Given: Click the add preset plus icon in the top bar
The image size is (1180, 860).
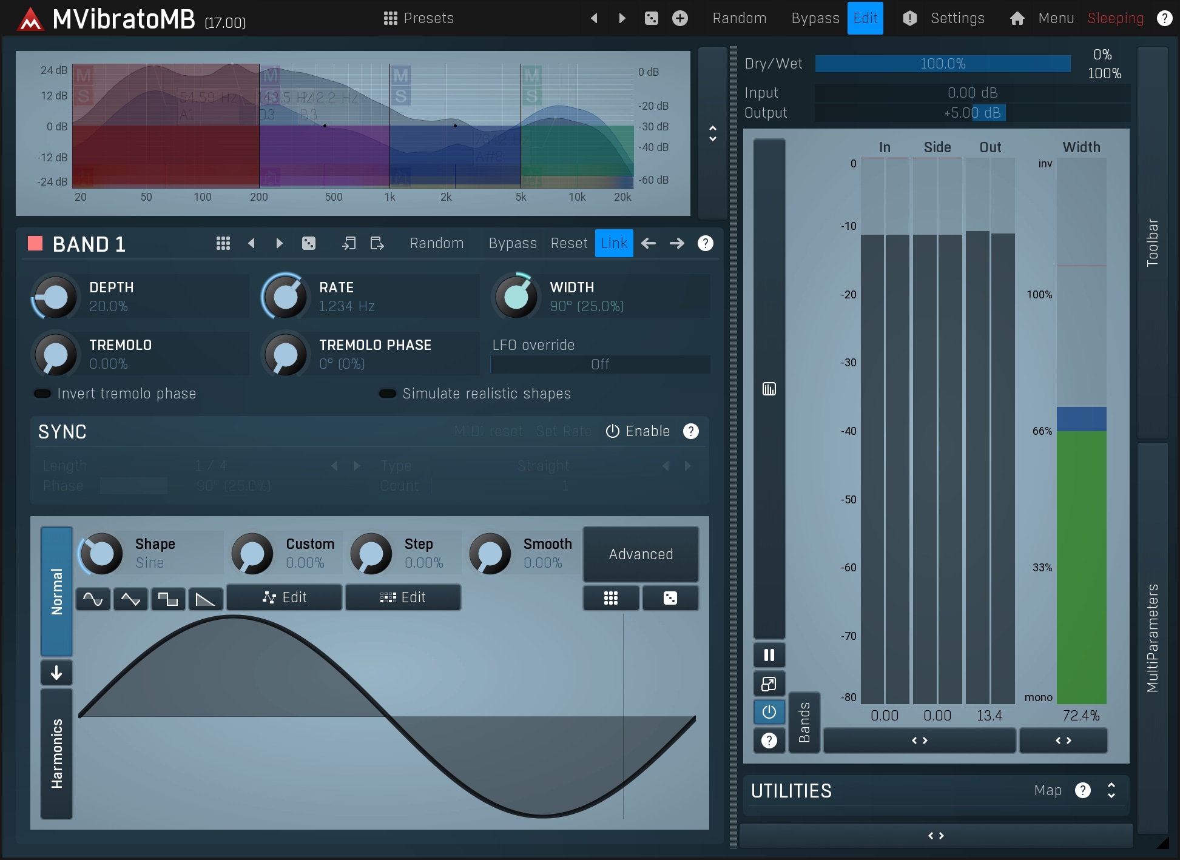Looking at the screenshot, I should (x=680, y=18).
